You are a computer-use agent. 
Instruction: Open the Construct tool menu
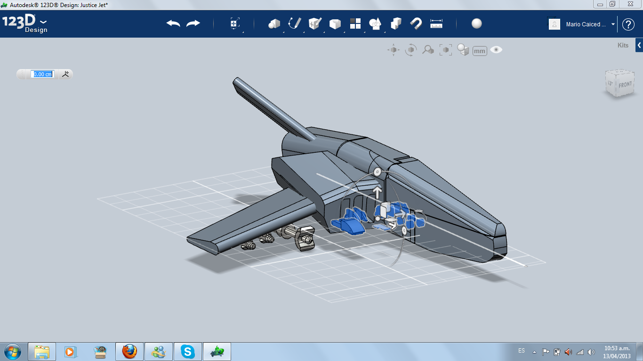(314, 24)
